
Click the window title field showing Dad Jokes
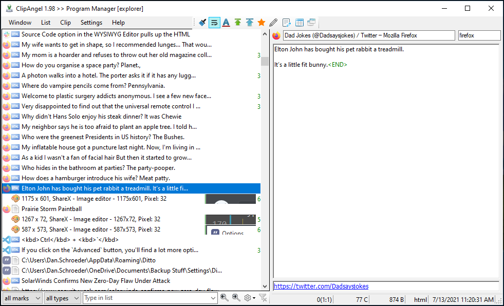(x=369, y=35)
